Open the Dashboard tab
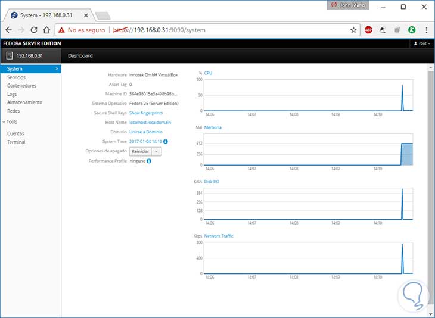This screenshot has height=318, width=435. tap(80, 55)
